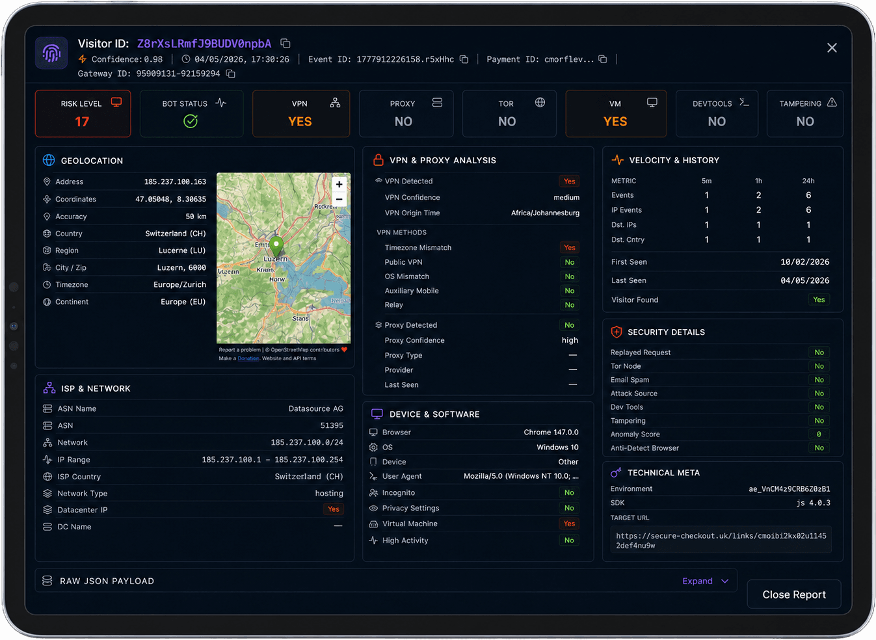Select the Risk Level card
The height and width of the screenshot is (640, 876).
[83, 114]
